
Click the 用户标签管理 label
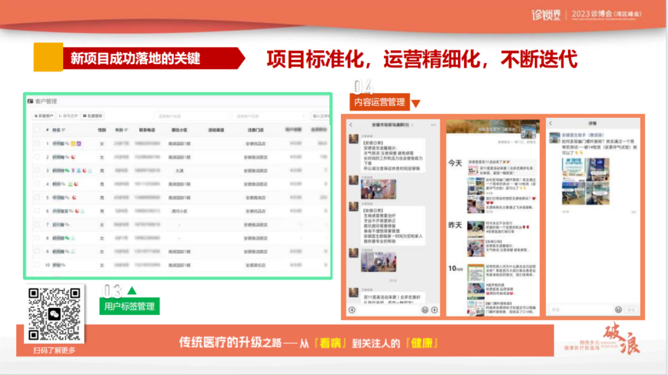coord(129,306)
